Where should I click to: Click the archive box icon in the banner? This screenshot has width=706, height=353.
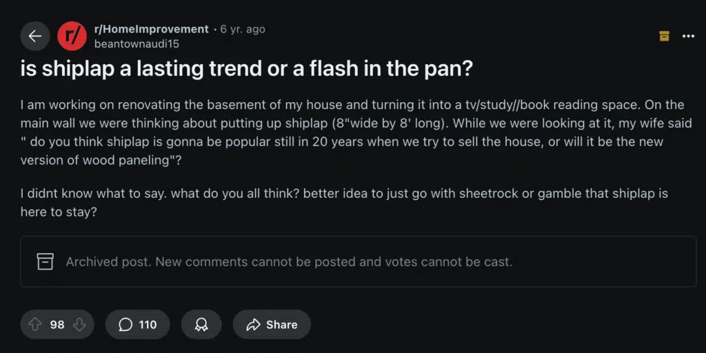(x=46, y=261)
